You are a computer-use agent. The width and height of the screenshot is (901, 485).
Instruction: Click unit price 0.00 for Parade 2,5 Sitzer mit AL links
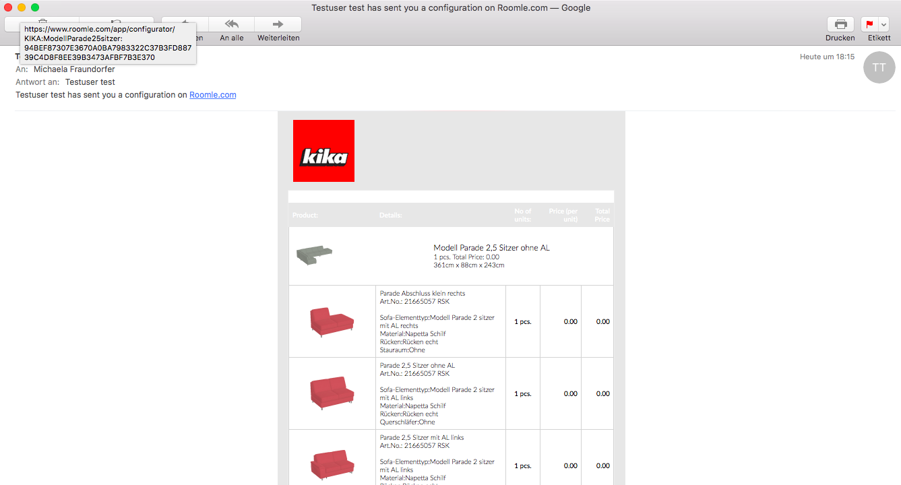[571, 466]
